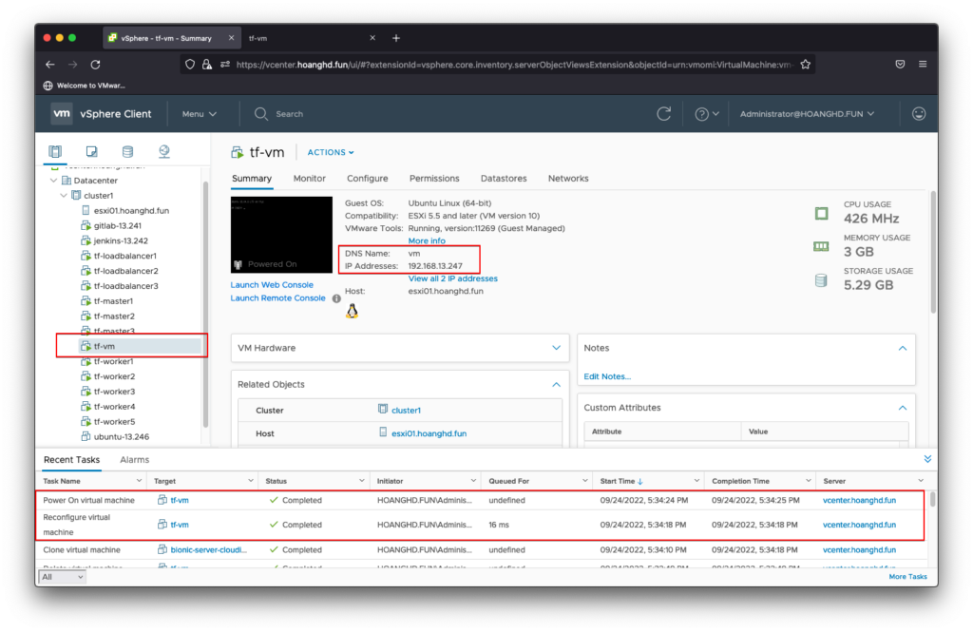The height and width of the screenshot is (633, 973).
Task: Click the Linux penguin guest OS icon
Action: 352,311
